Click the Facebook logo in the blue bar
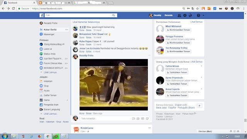 pyautogui.click(x=41, y=15)
